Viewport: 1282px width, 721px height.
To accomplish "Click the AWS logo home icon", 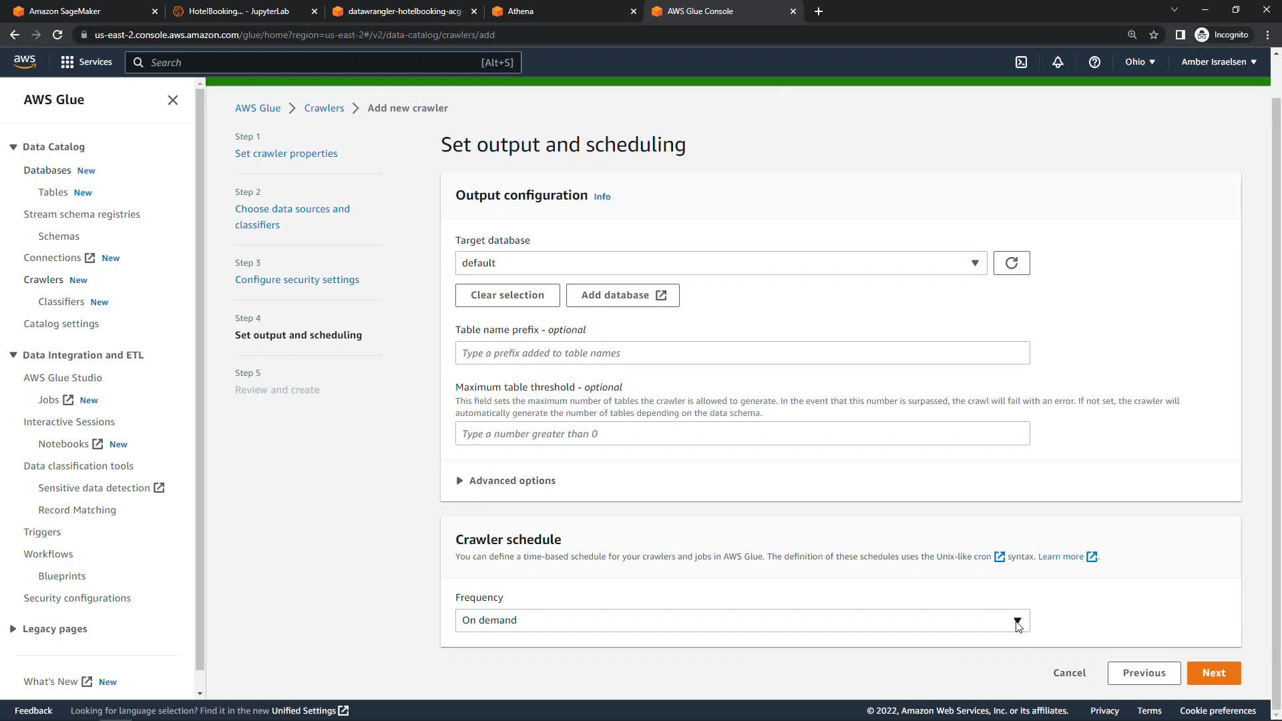I will coord(25,61).
